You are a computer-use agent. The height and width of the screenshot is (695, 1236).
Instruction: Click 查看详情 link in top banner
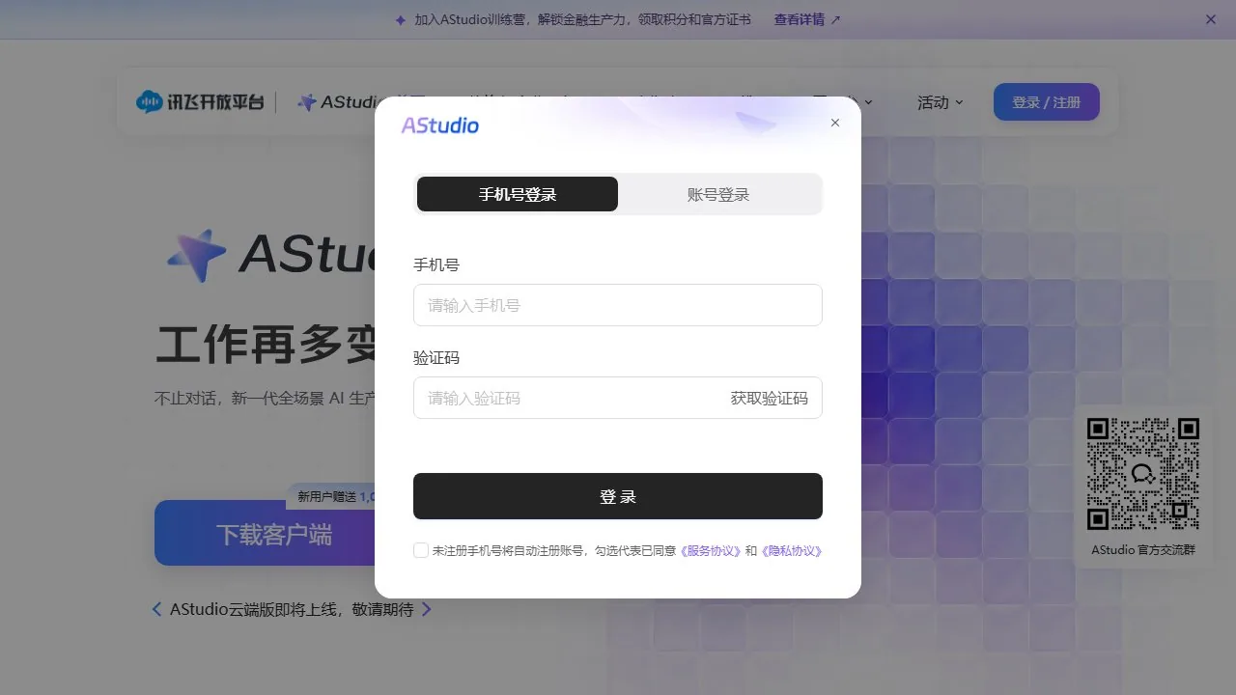[807, 19]
